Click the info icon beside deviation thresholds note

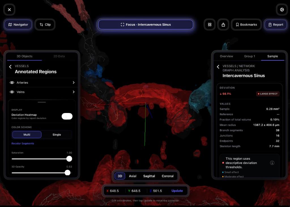272,163
